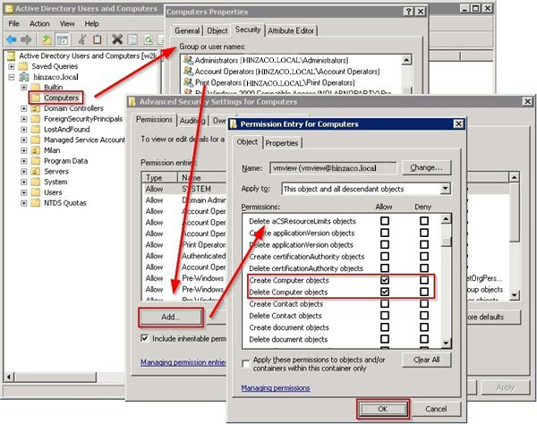Click the Cut scissors toolbar icon
This screenshot has height=424, width=537.
(81, 39)
